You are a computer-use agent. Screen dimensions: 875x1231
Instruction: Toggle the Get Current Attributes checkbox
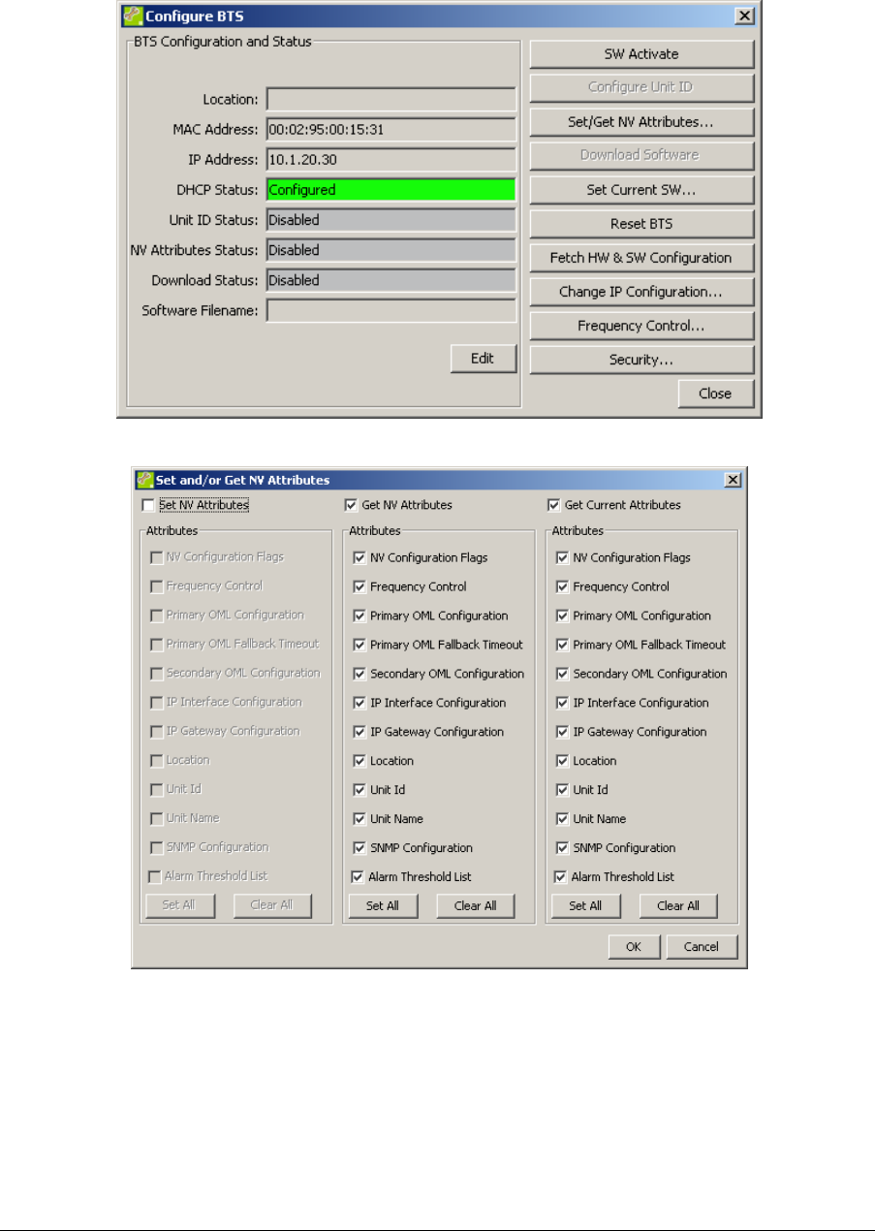pyautogui.click(x=553, y=505)
